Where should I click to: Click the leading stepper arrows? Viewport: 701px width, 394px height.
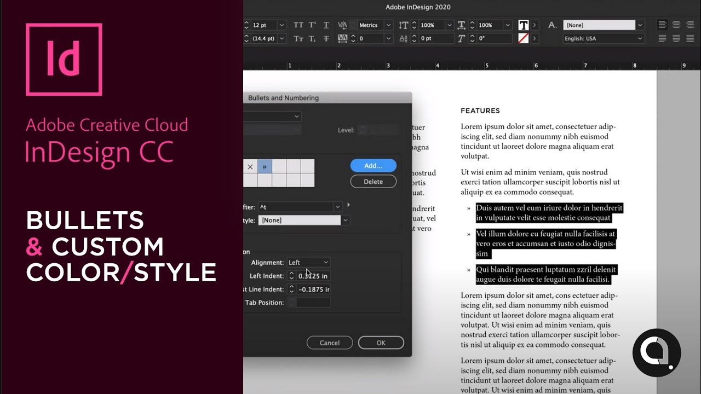(246, 38)
